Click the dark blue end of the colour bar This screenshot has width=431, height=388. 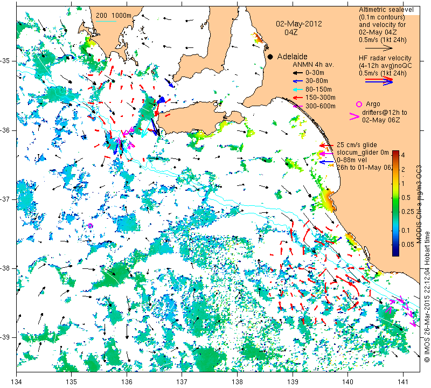[x=395, y=253]
